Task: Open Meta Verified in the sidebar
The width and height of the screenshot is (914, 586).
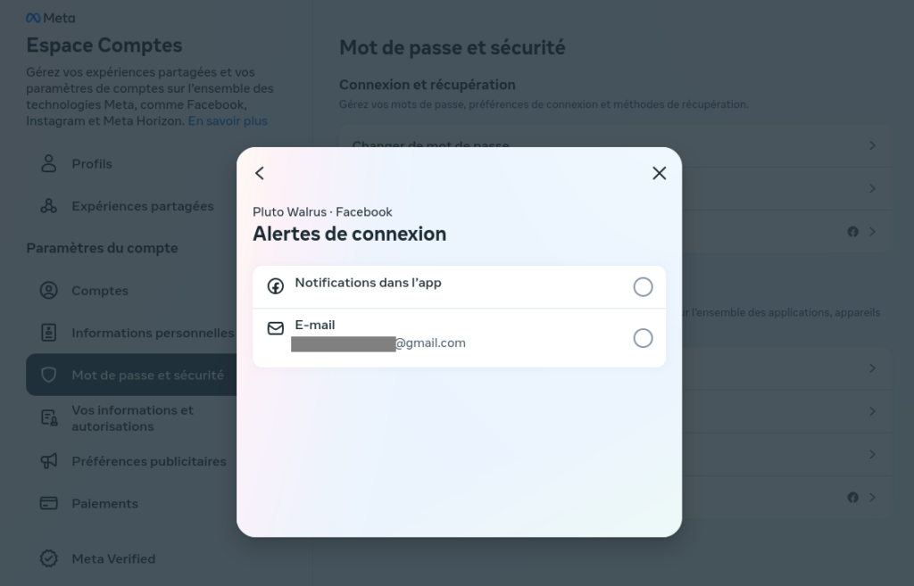Action: pyautogui.click(x=113, y=558)
